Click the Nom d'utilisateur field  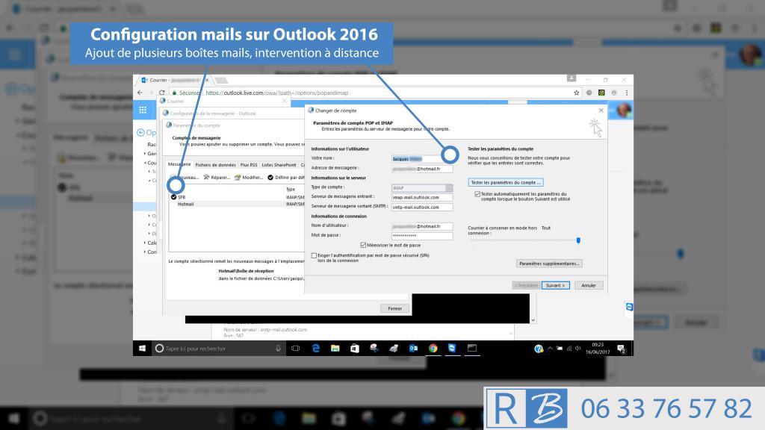(x=422, y=226)
